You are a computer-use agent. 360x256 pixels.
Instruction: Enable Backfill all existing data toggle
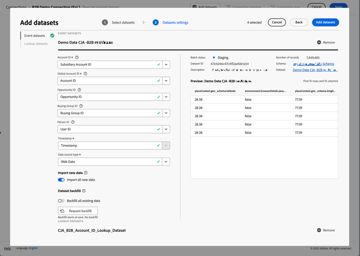click(x=61, y=201)
